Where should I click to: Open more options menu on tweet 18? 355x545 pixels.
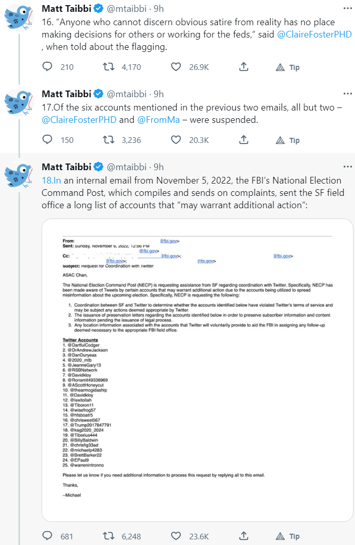pos(348,167)
